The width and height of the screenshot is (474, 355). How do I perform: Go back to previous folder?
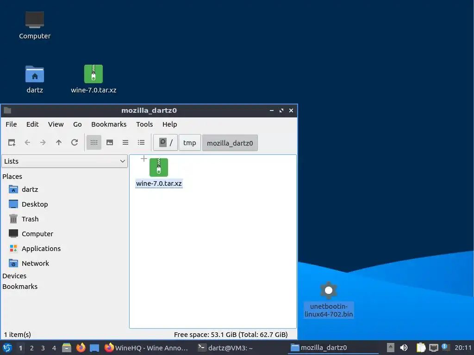click(27, 142)
